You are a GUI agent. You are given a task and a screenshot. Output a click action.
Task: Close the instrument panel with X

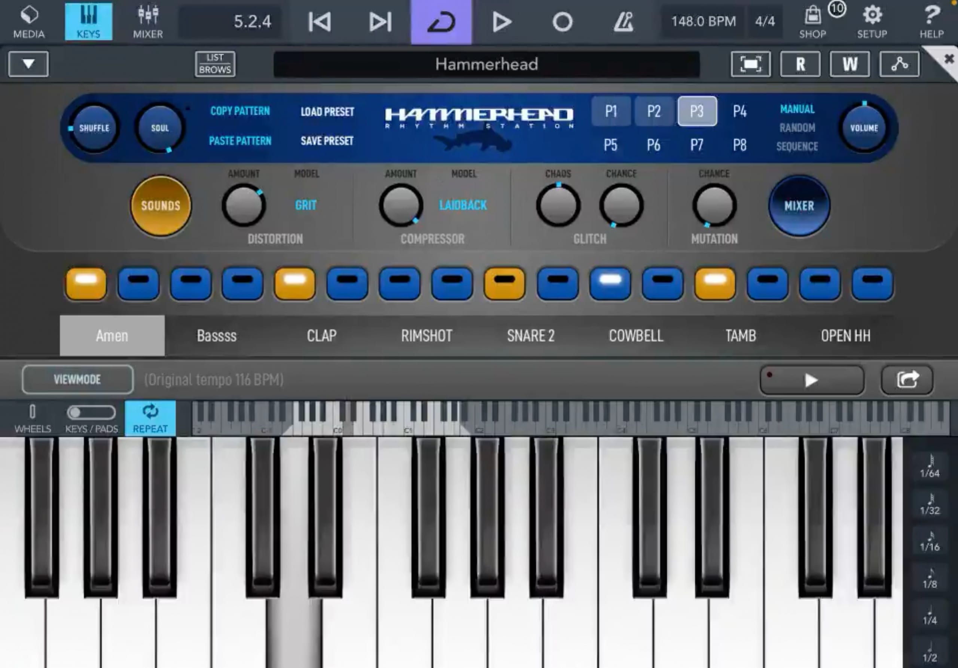[x=948, y=59]
